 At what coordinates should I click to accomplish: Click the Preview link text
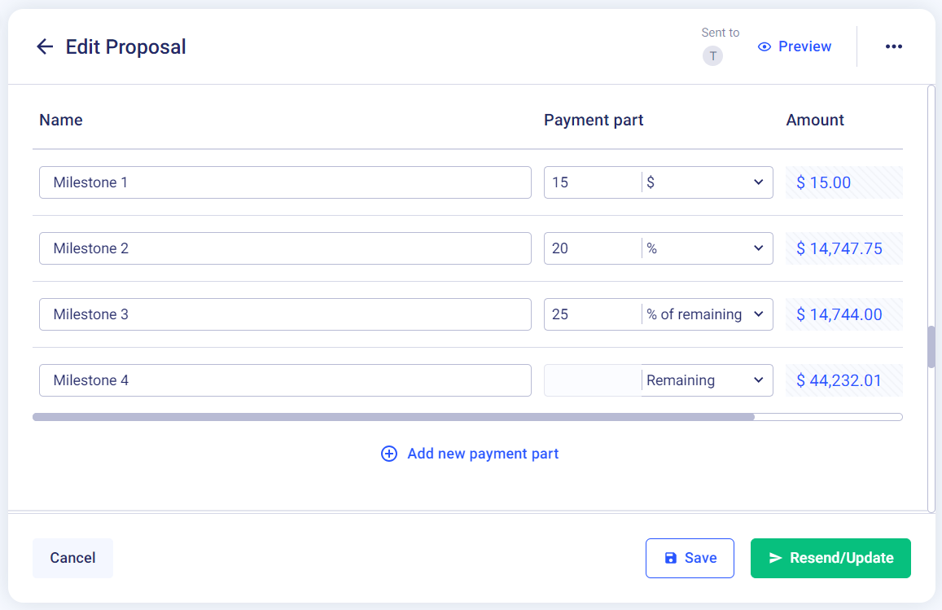point(804,46)
